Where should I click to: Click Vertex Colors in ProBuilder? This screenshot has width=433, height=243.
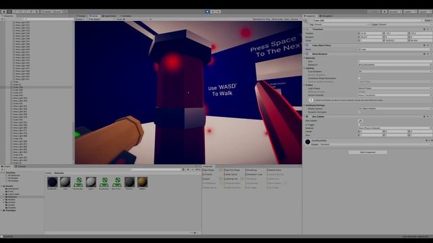pos(231,174)
